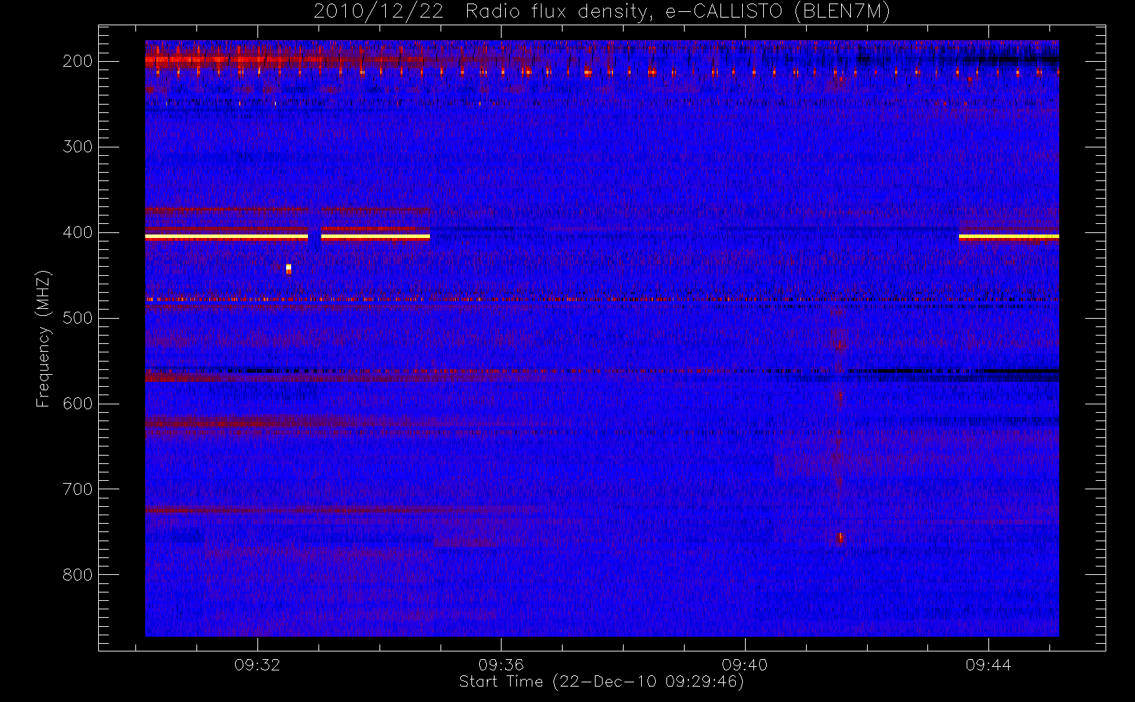Screen dimensions: 1135x702
Task: Click the 700 frequency tick label
Action: tap(78, 489)
